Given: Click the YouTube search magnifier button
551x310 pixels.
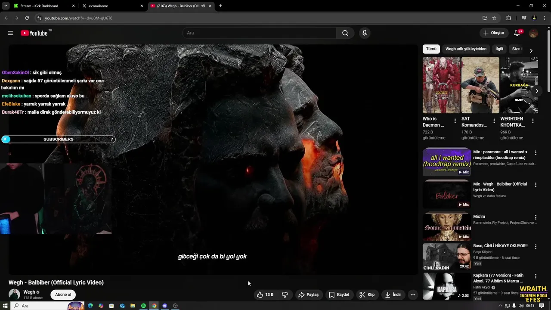Looking at the screenshot, I should tap(345, 33).
